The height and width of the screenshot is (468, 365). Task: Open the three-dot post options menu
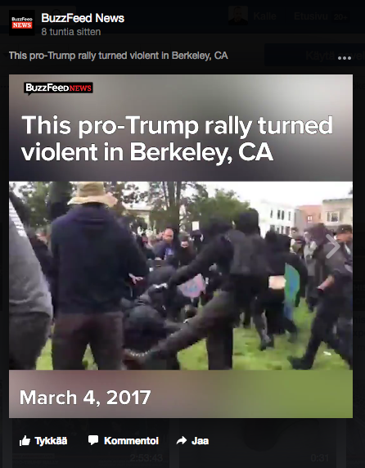pos(344,58)
